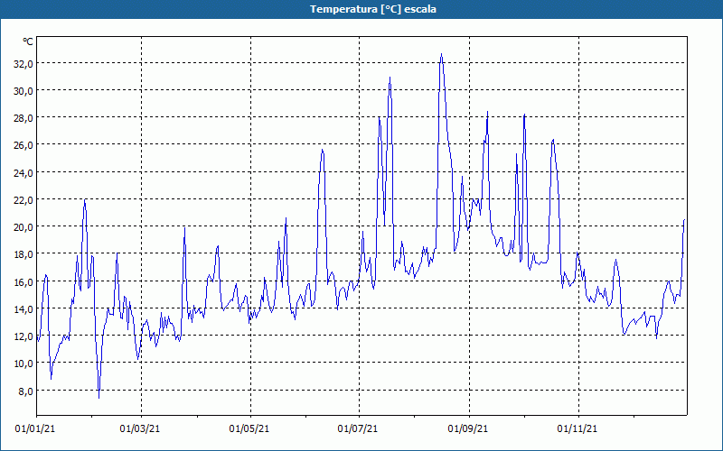
Task: Click the 14,0 y-axis label
Action: 23,309
